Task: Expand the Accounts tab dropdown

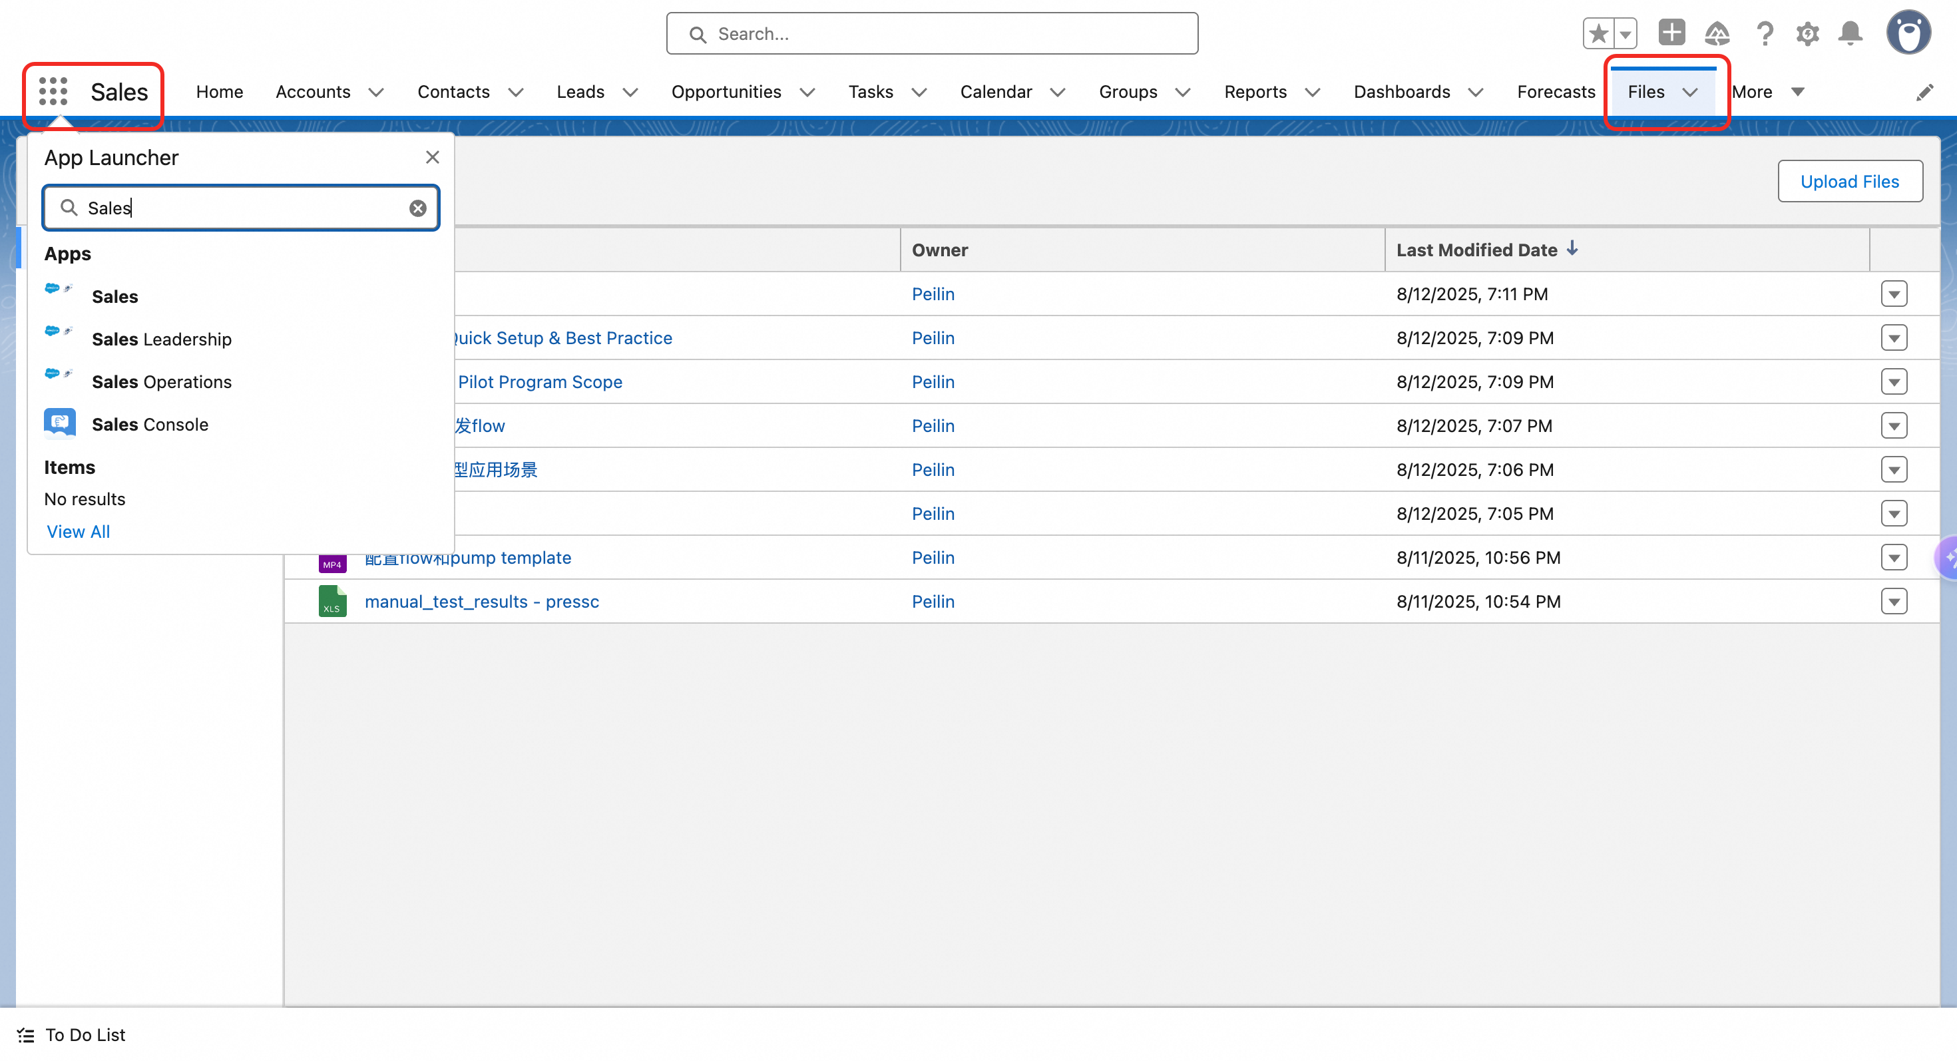Action: click(x=376, y=93)
